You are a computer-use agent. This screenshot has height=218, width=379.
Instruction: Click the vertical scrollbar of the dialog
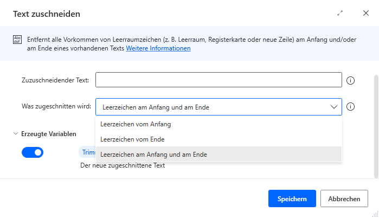tap(376, 127)
